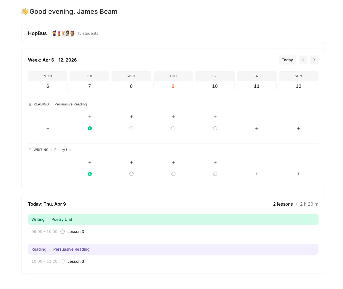Click the 2 lessons summary
This screenshot has height=289, width=343.
[283, 204]
